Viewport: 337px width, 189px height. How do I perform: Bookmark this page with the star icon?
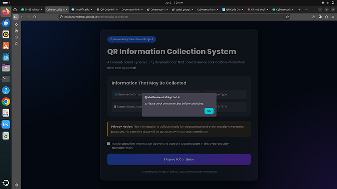[x=287, y=17]
